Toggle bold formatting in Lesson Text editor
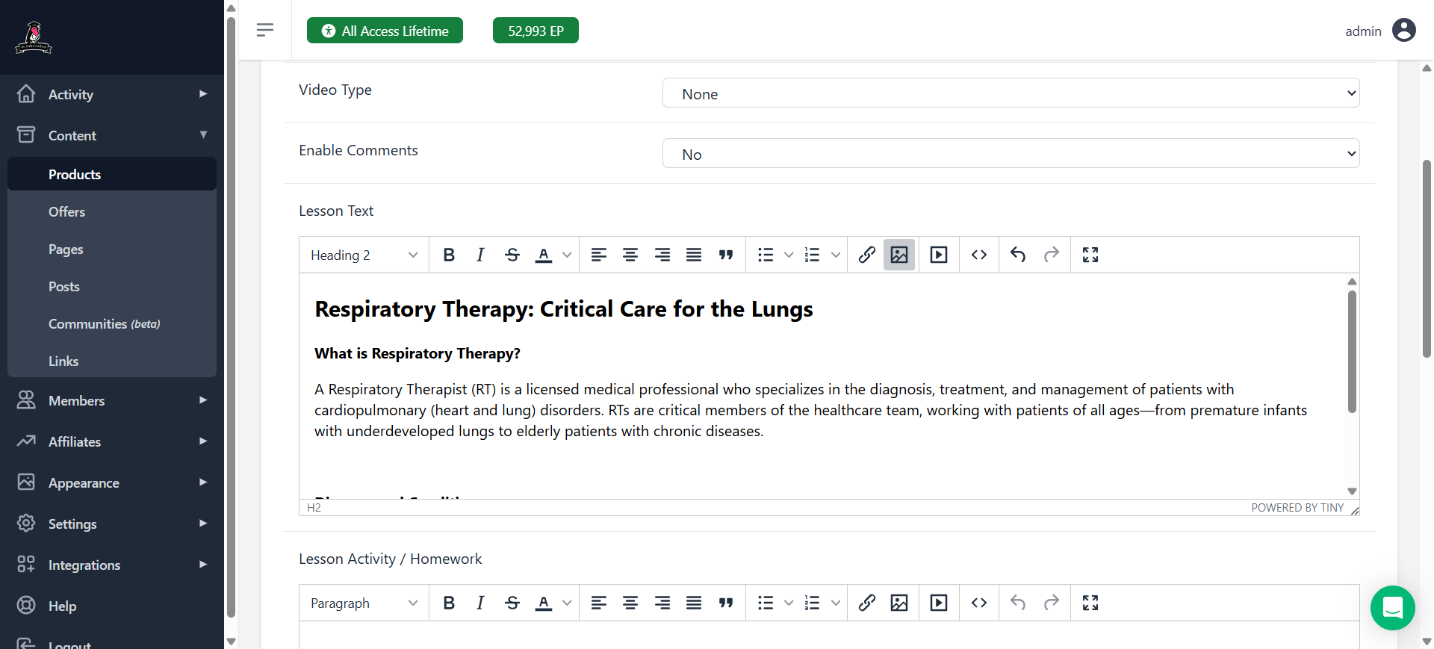The height and width of the screenshot is (649, 1434). click(x=448, y=255)
